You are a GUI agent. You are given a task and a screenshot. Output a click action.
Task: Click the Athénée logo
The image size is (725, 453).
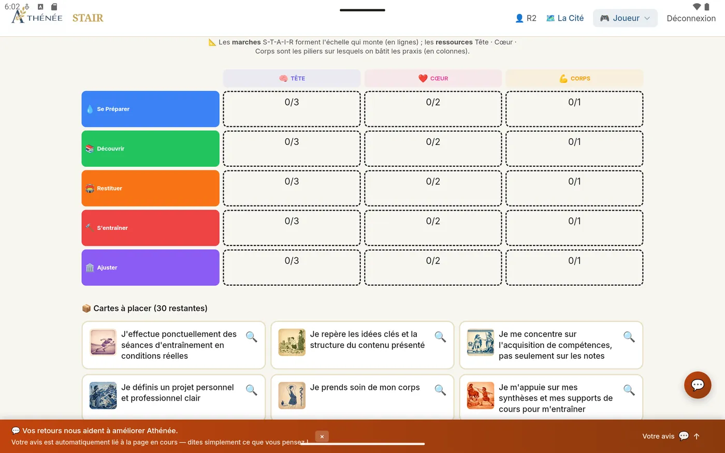tap(37, 17)
